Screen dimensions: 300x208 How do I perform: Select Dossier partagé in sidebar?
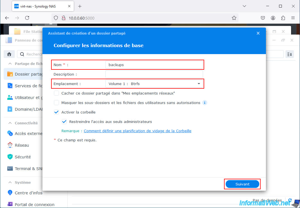(x=23, y=74)
